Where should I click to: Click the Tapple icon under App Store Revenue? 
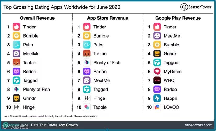[87, 107]
